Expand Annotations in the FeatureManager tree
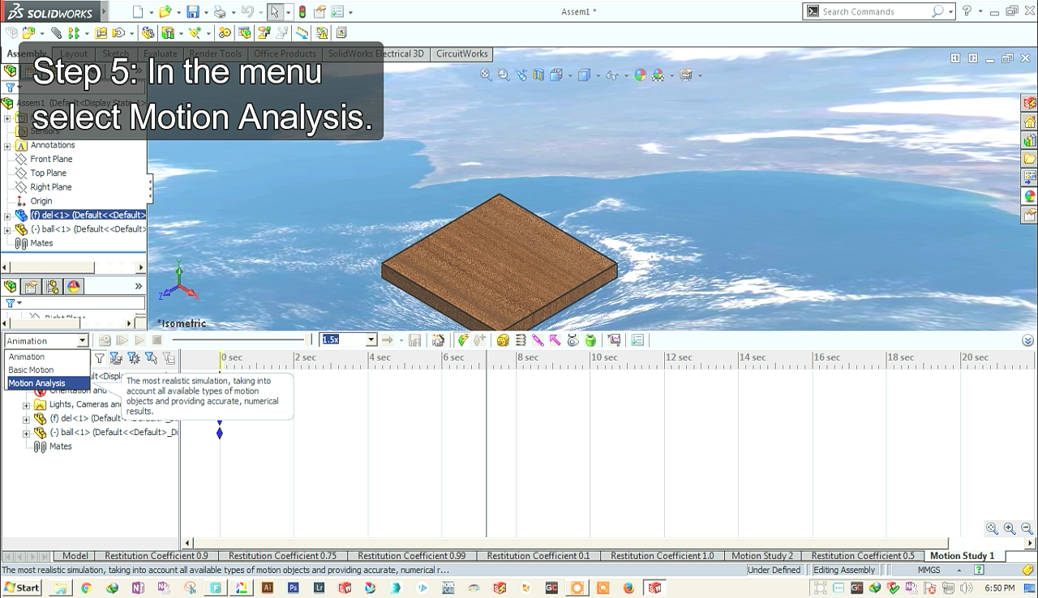Screen dimensions: 1038x598 point(7,146)
